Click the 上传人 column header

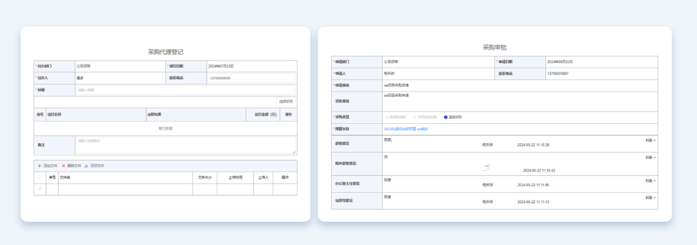point(263,177)
